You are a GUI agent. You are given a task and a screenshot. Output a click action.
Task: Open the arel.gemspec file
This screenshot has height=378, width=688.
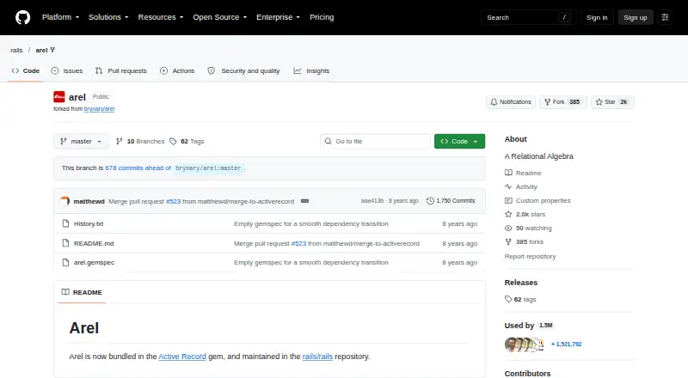94,262
